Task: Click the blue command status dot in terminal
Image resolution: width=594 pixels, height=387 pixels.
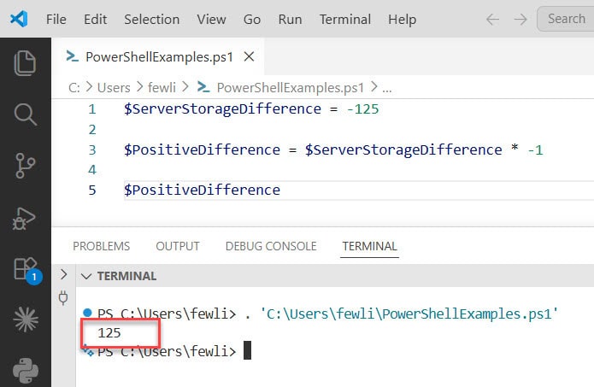Action: pos(87,313)
